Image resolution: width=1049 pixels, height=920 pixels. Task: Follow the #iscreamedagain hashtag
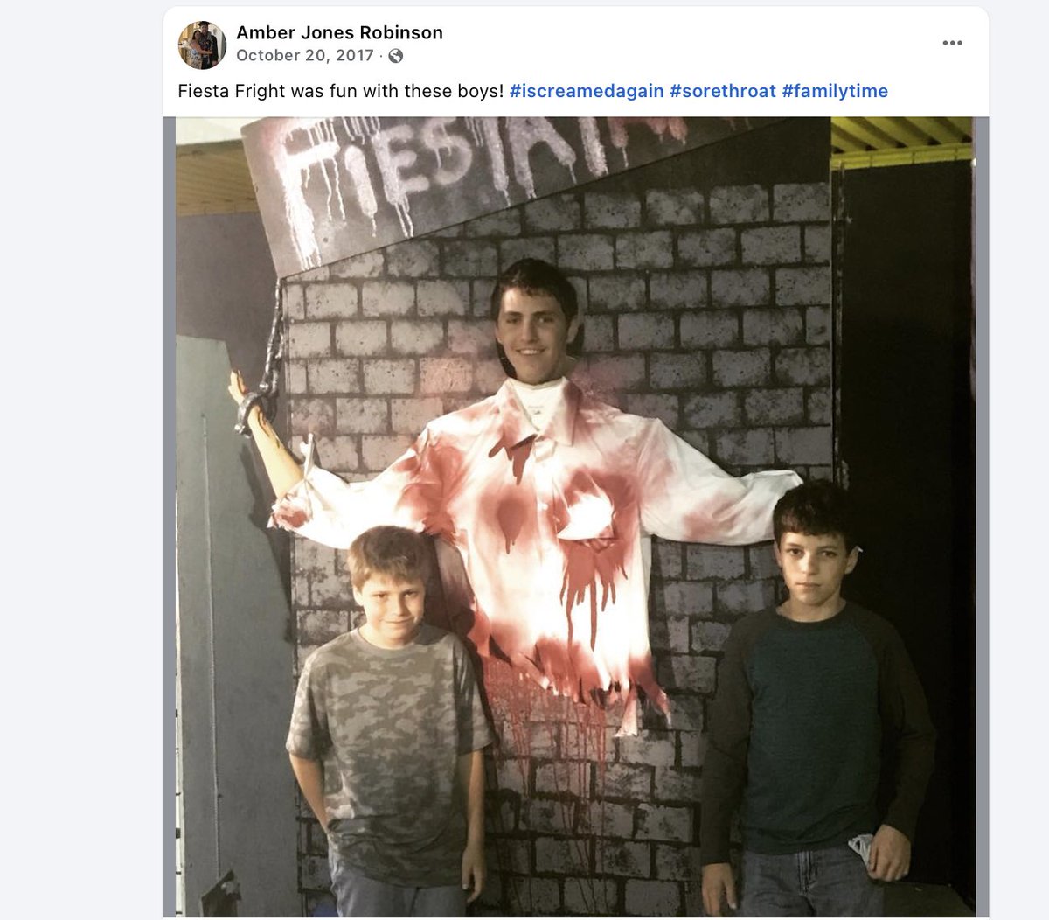[587, 91]
